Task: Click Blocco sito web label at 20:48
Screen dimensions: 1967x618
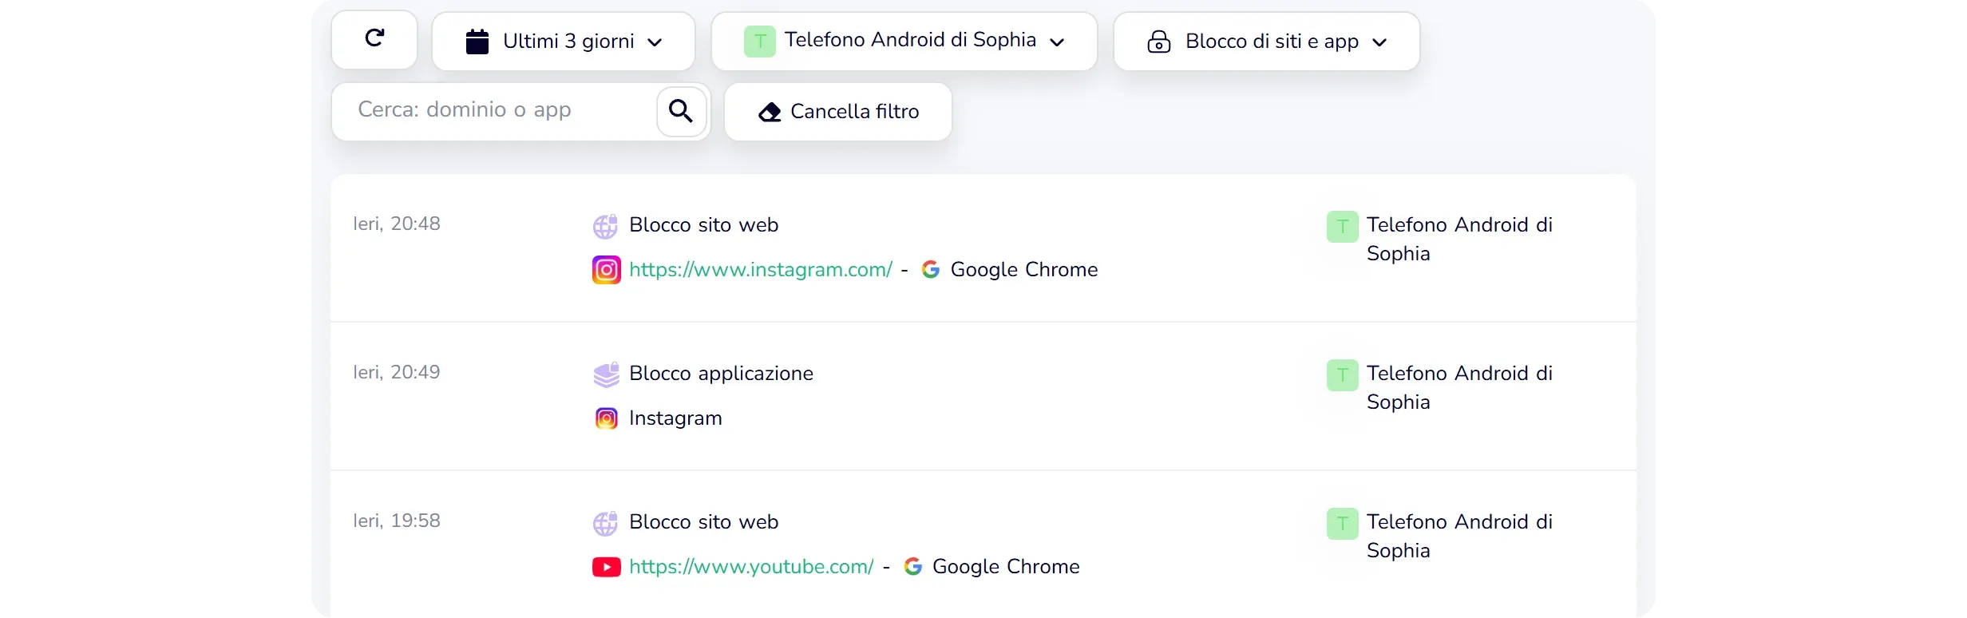Action: tap(703, 225)
